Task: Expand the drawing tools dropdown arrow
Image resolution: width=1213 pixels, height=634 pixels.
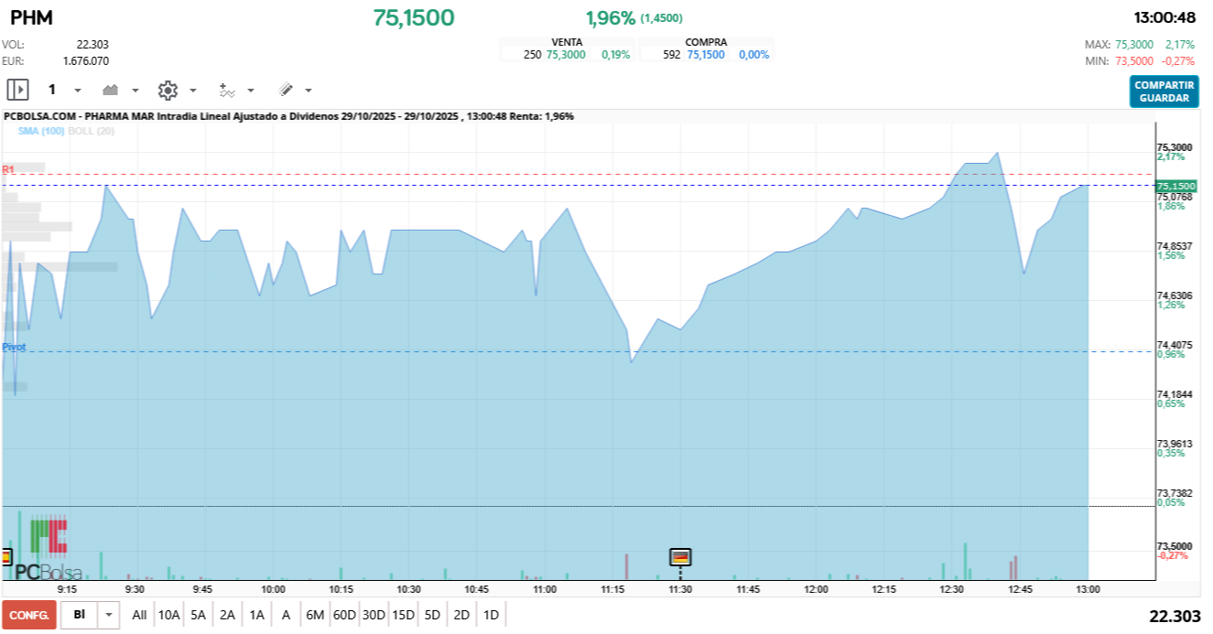Action: (308, 91)
